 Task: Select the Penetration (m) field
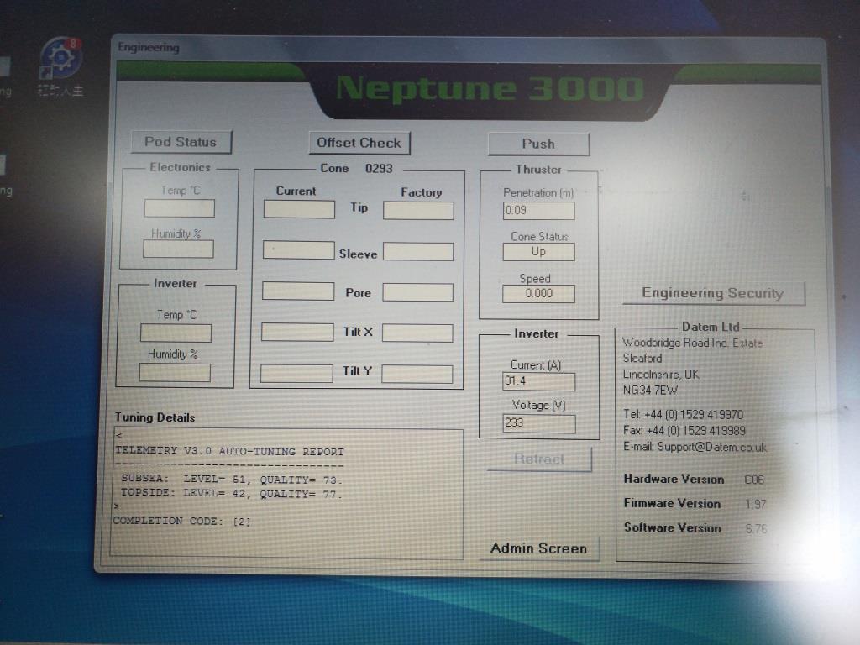[x=538, y=210]
